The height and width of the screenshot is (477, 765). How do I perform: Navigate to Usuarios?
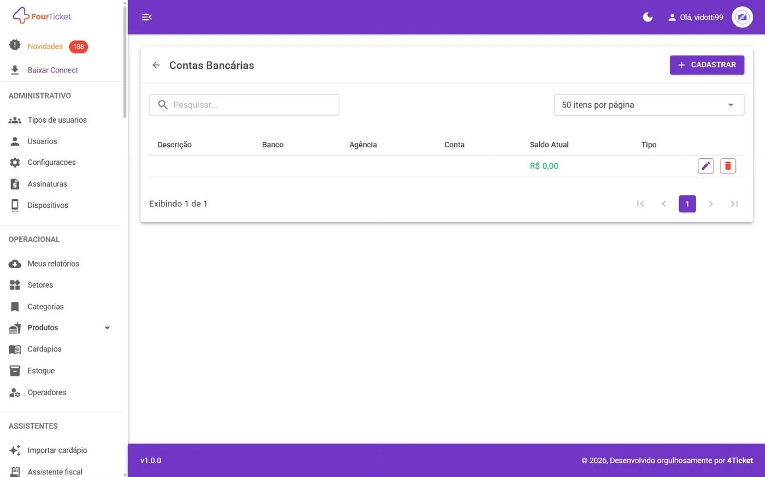click(x=42, y=141)
